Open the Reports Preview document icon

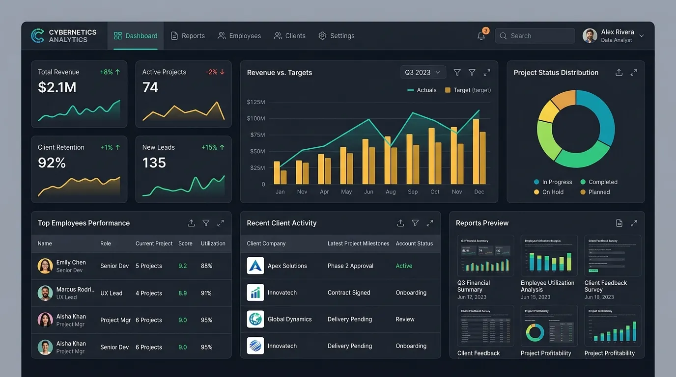(619, 223)
